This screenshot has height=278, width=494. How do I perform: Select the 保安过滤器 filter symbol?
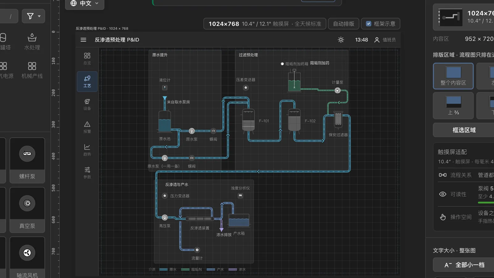(338, 120)
